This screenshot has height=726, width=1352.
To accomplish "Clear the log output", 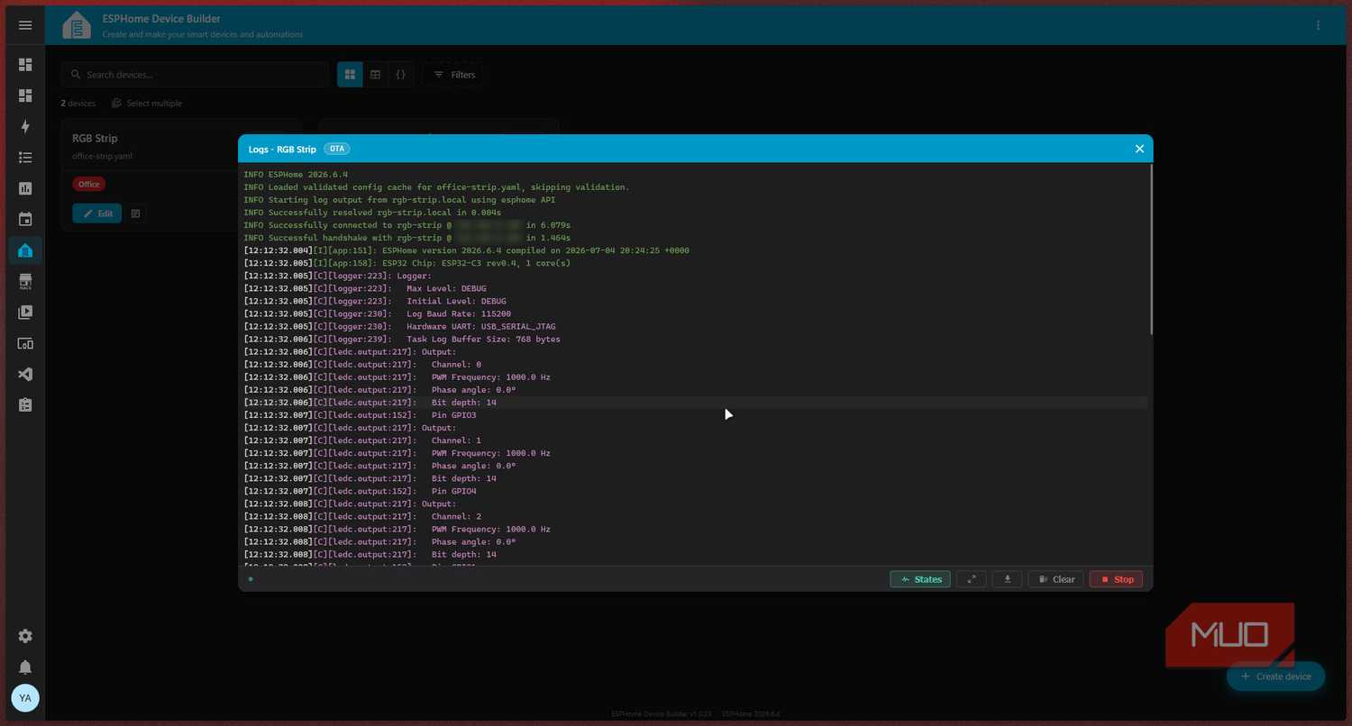I will 1055,579.
